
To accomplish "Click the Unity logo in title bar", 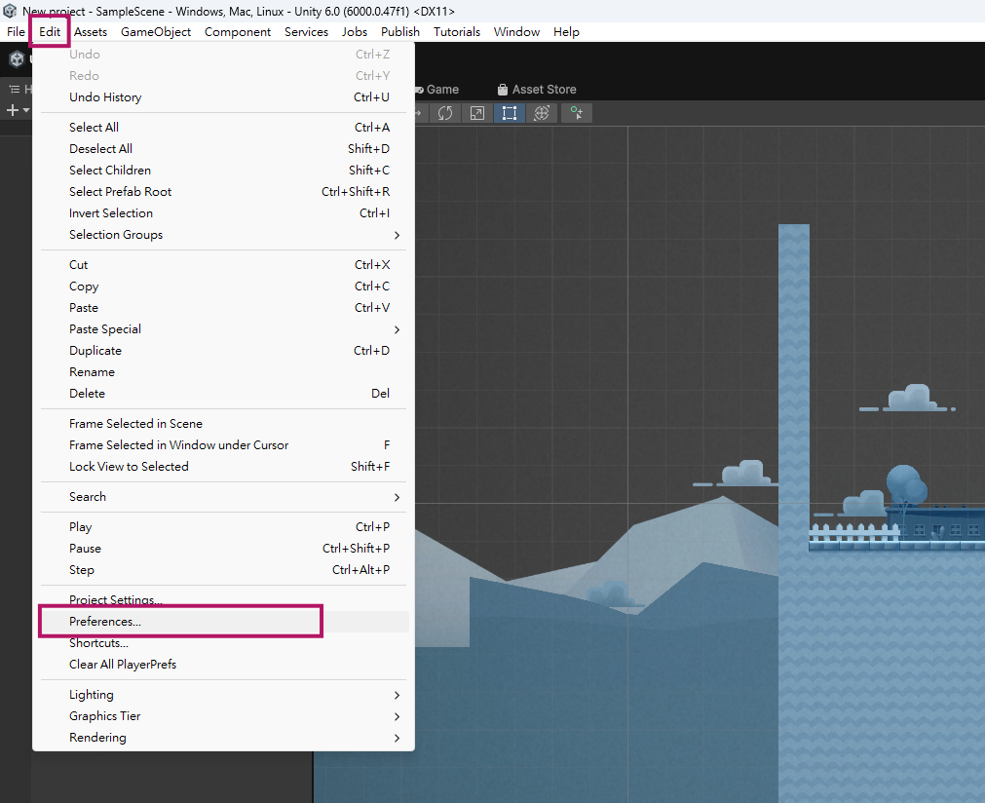I will point(10,11).
